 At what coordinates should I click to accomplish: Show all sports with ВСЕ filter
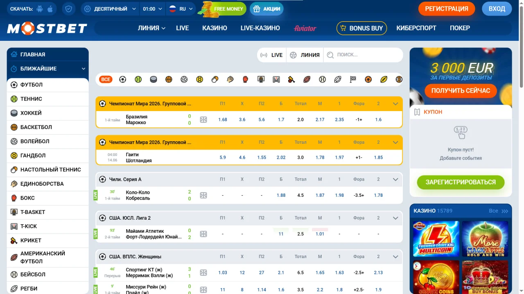(x=106, y=79)
